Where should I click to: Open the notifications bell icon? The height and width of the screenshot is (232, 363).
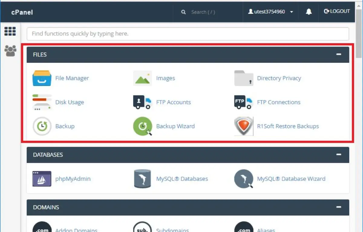(309, 12)
